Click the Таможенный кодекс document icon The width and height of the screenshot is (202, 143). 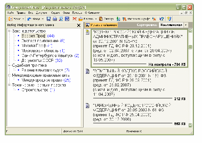point(87,105)
